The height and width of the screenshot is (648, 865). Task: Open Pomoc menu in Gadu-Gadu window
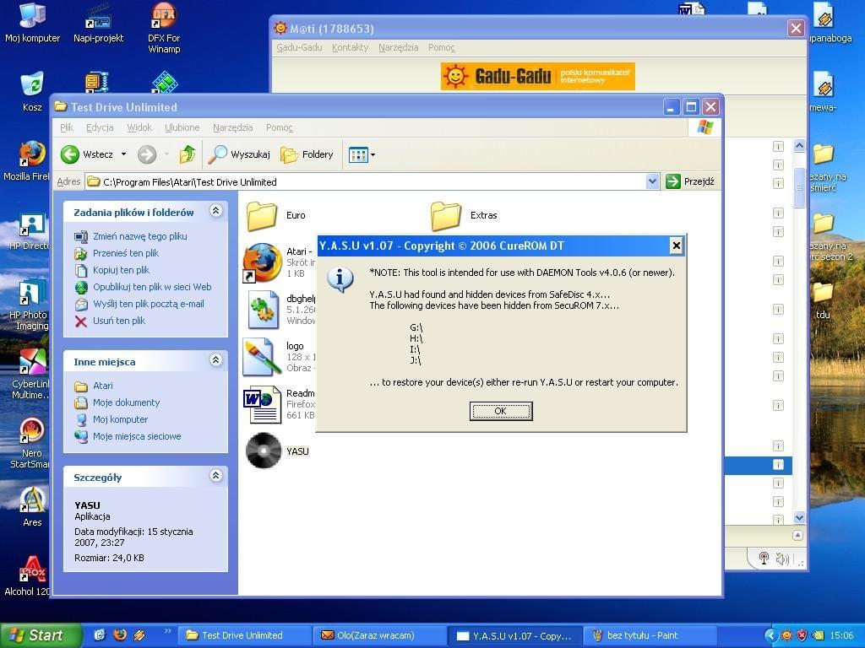pyautogui.click(x=442, y=47)
